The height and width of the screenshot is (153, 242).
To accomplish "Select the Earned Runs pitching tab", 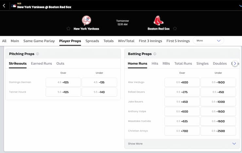I will (x=41, y=63).
